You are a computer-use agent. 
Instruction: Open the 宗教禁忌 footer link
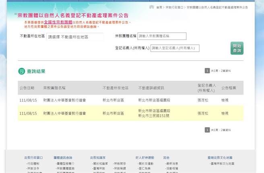click(x=120, y=164)
